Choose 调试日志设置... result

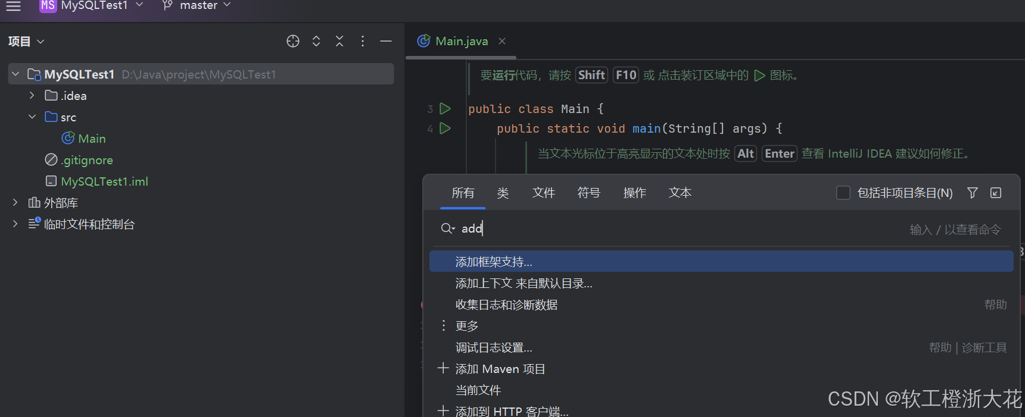click(721, 347)
